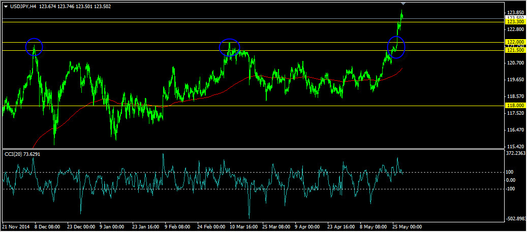Viewport: 527px width, 232px height.
Task: Click the 123.850 value on price scale
Action: (x=515, y=13)
